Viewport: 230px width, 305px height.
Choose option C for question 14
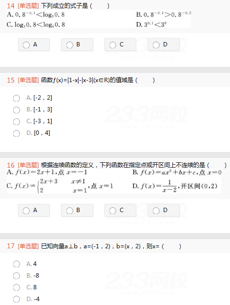120,45
